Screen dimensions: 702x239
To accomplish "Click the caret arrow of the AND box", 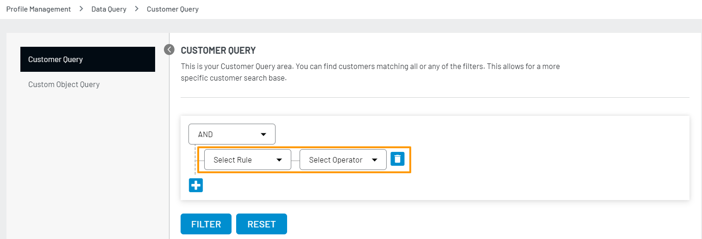I will tap(263, 134).
